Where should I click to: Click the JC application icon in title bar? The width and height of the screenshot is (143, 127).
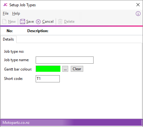point(5,5)
